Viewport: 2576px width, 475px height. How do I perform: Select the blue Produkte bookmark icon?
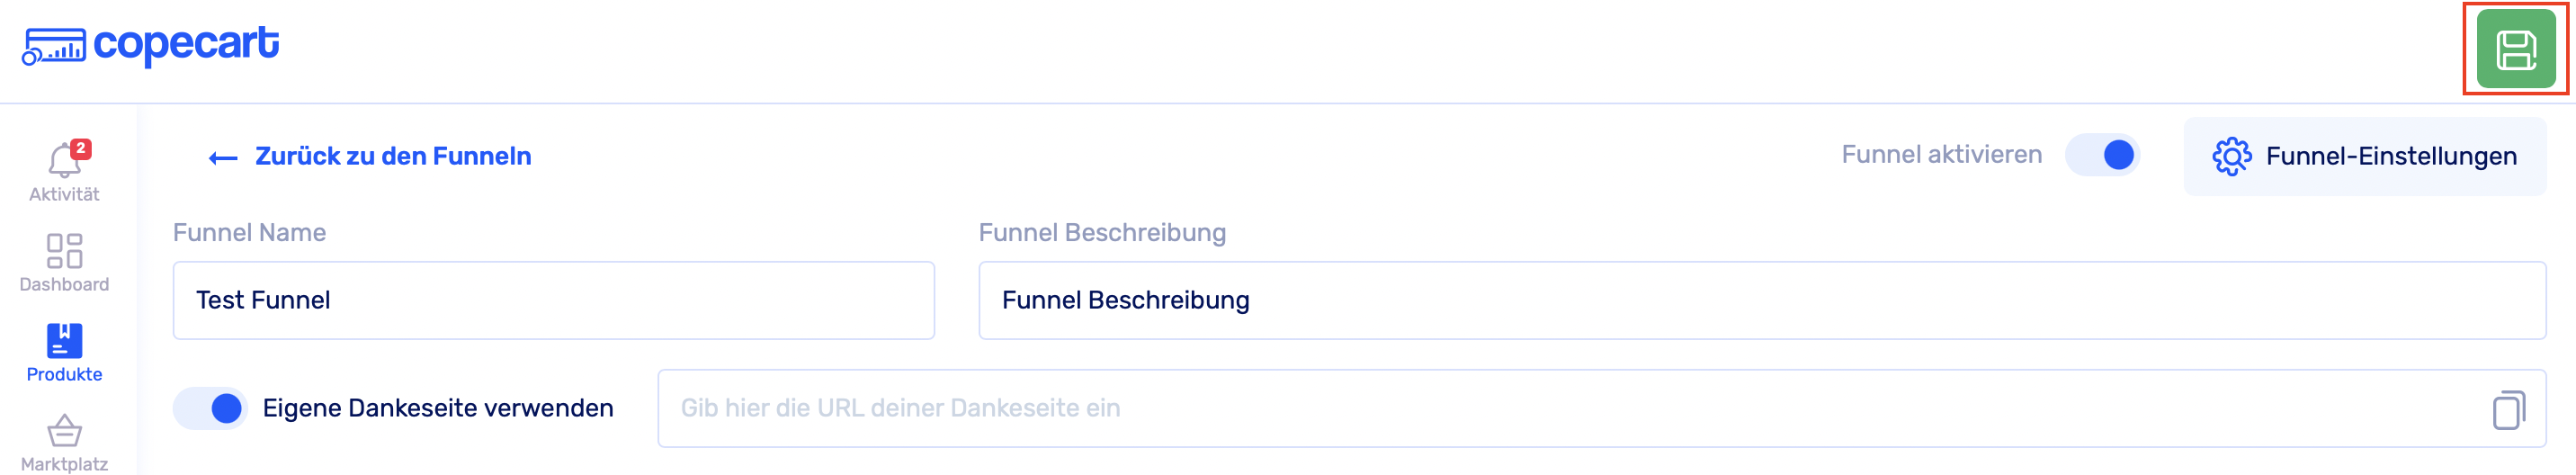(64, 341)
